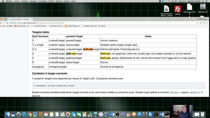Open App Store icon in Dock
The image size is (210, 118).
[139, 114]
